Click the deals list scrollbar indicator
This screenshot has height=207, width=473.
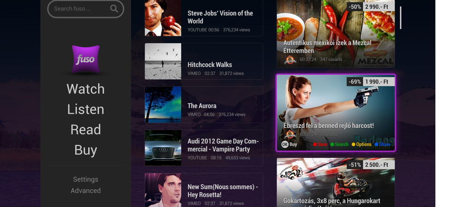point(400,18)
